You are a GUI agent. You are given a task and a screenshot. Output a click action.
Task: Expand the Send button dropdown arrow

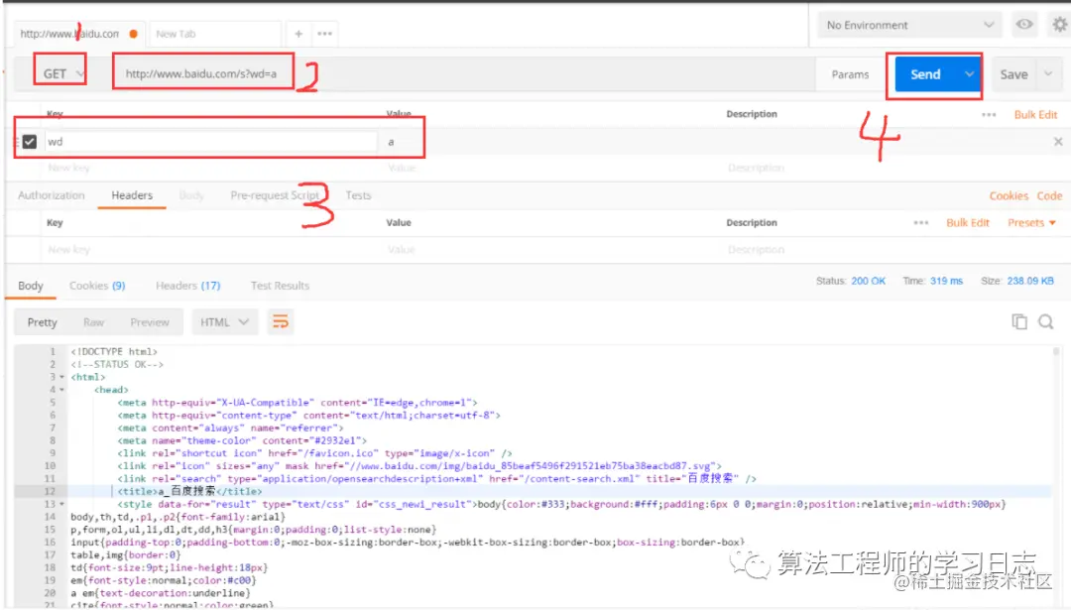click(x=969, y=74)
